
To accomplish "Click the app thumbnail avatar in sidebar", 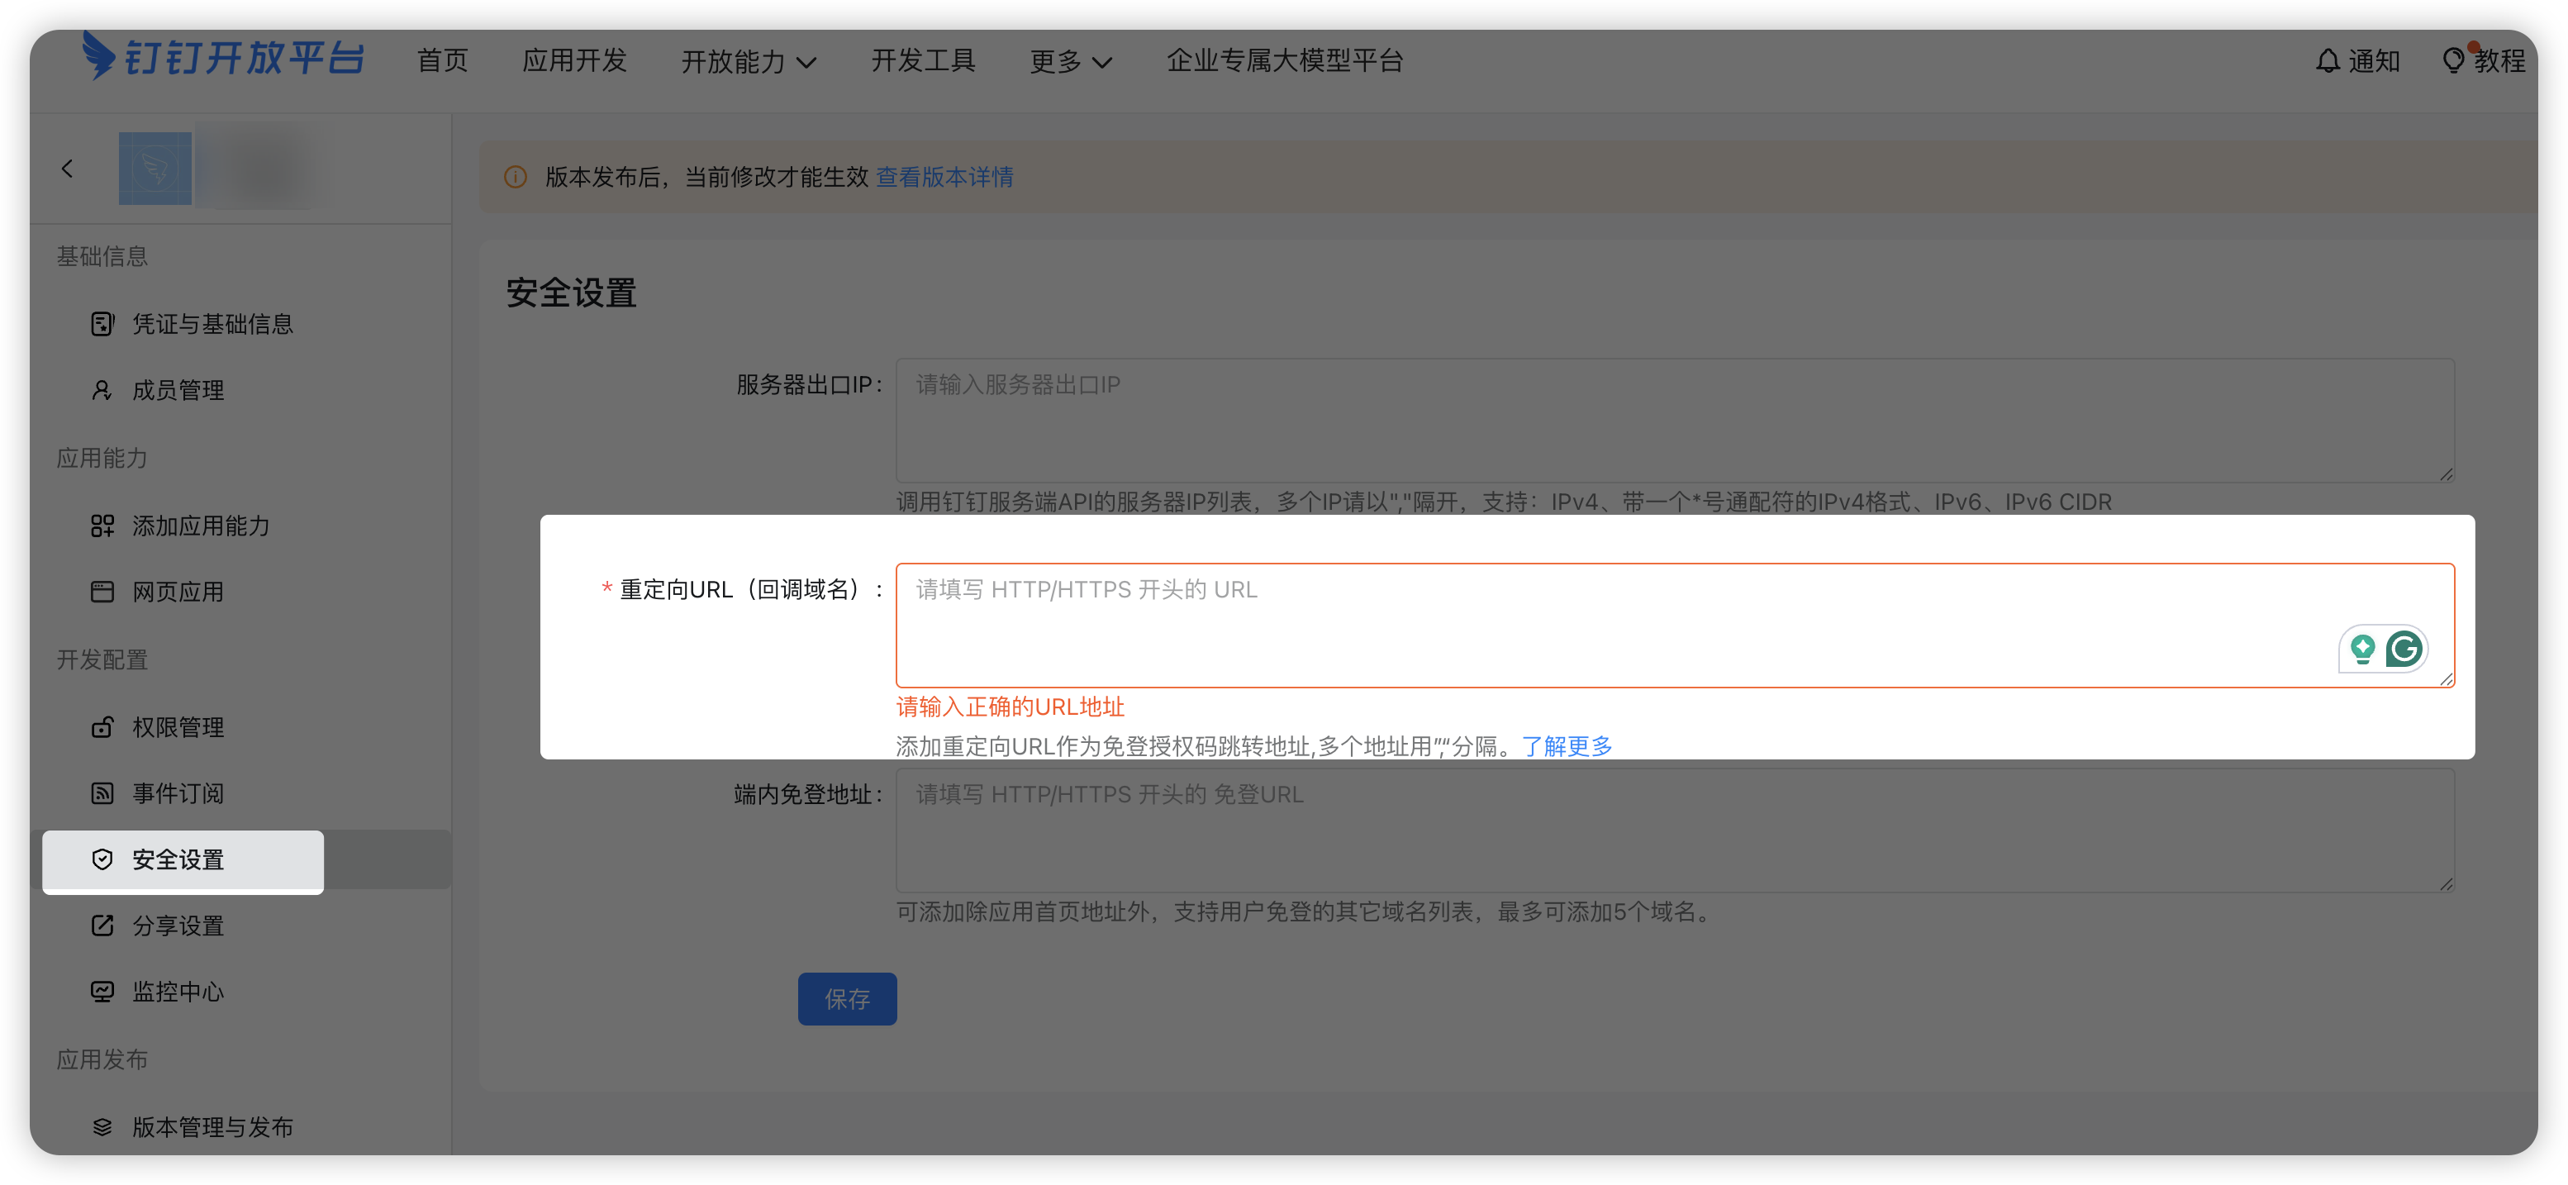I will pos(155,169).
